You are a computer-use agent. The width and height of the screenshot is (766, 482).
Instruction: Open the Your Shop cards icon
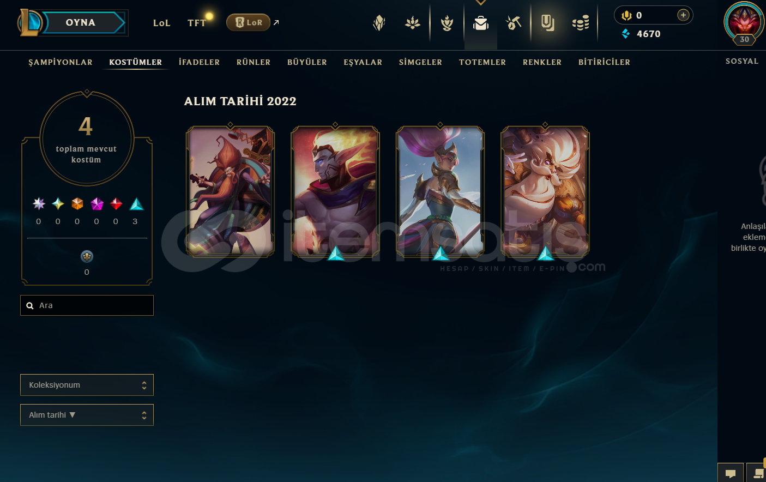[547, 23]
